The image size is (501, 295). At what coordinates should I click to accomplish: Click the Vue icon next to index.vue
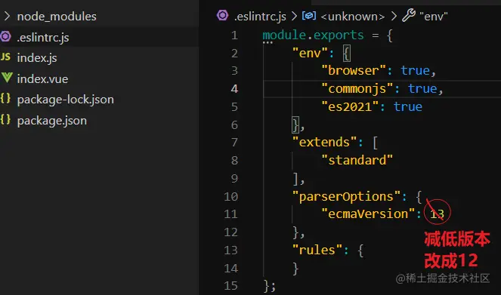6,78
